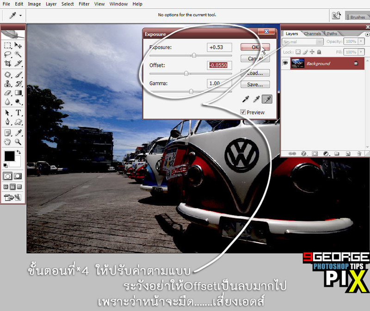Activate the Crop tool
370x311 pixels.
(x=7, y=63)
